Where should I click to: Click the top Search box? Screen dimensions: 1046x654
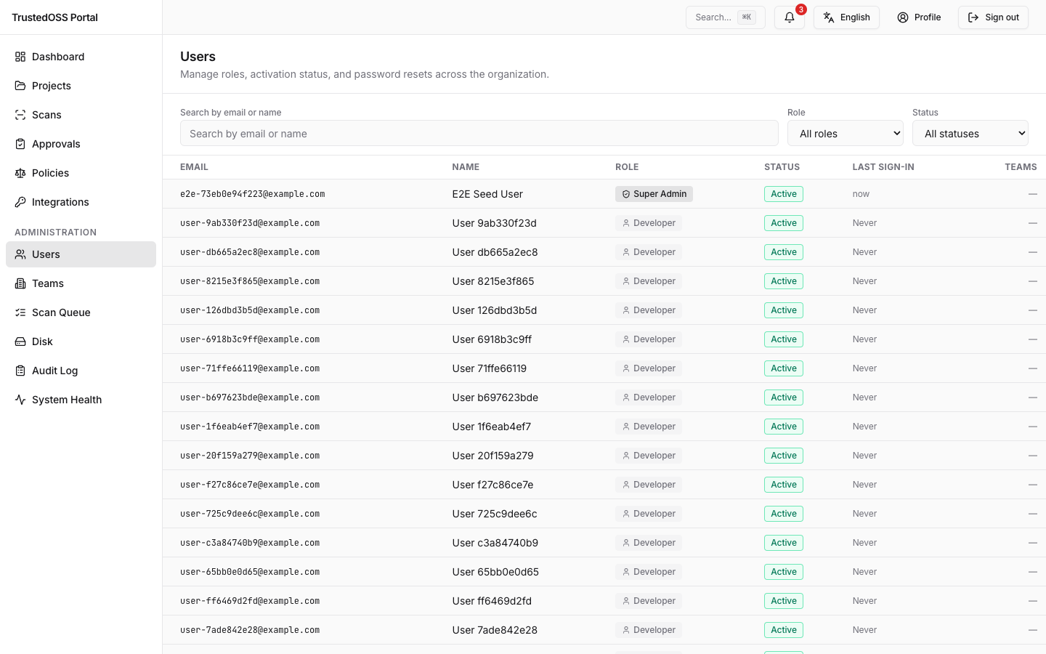725,17
